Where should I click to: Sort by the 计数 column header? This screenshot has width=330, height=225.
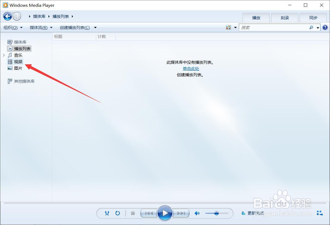pos(106,37)
